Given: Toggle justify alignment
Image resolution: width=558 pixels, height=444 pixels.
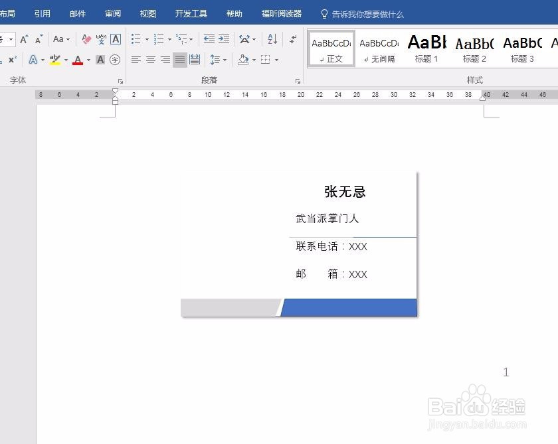Looking at the screenshot, I should click(179, 60).
